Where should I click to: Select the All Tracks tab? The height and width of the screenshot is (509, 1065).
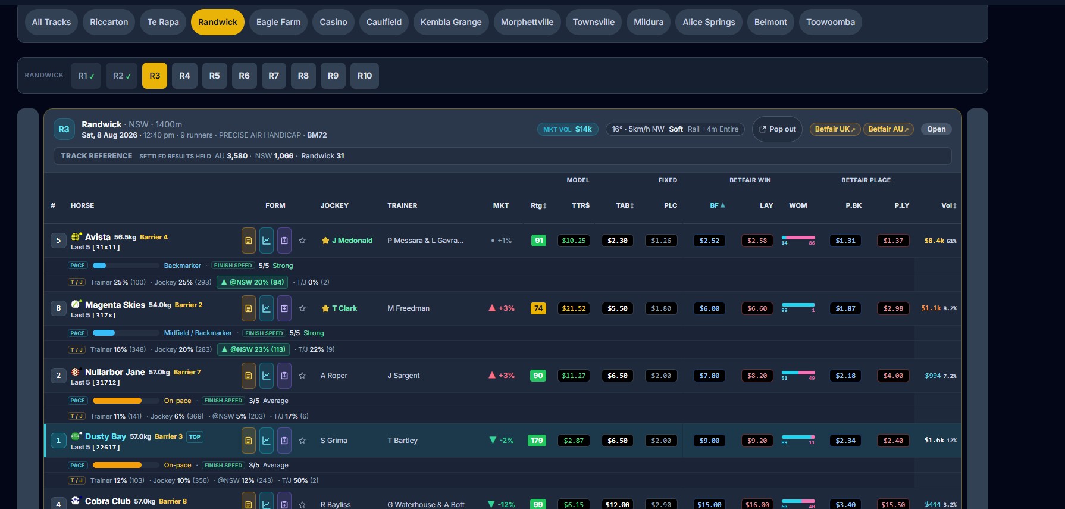pyautogui.click(x=51, y=22)
